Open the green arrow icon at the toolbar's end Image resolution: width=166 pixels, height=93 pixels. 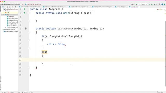164,4
